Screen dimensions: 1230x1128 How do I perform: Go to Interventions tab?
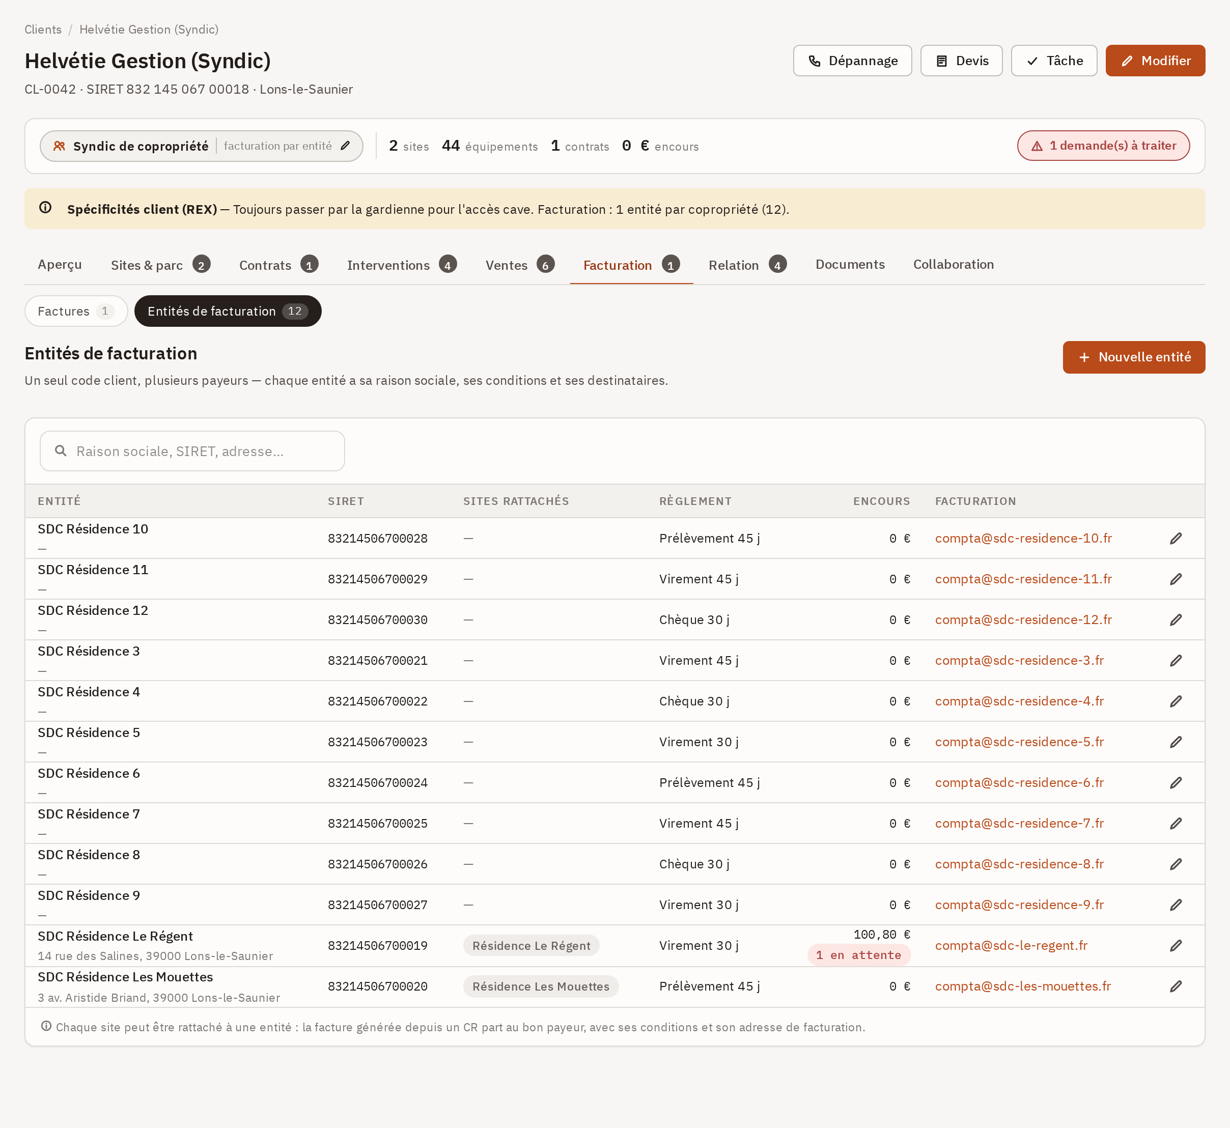[x=402, y=265]
